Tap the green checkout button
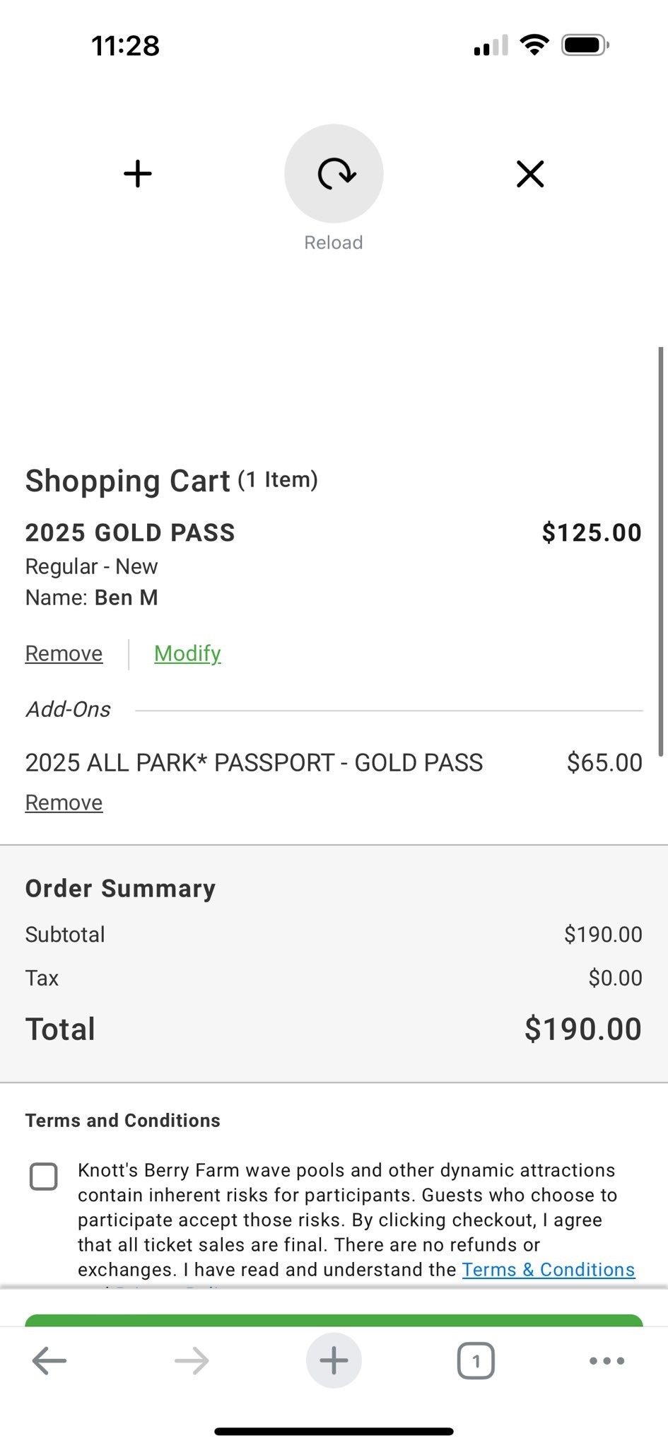Screen dimensions: 668x1448 pyautogui.click(x=334, y=1320)
